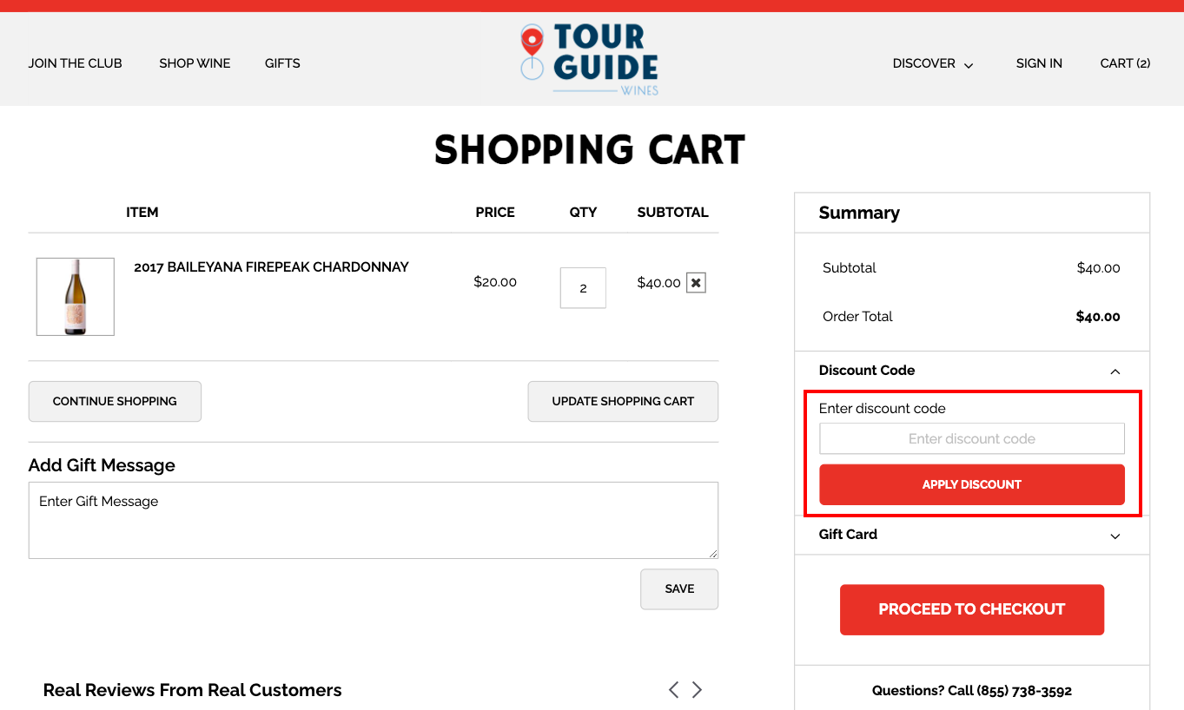This screenshot has height=710, width=1184.
Task: Click the Apply Discount button
Action: (x=972, y=484)
